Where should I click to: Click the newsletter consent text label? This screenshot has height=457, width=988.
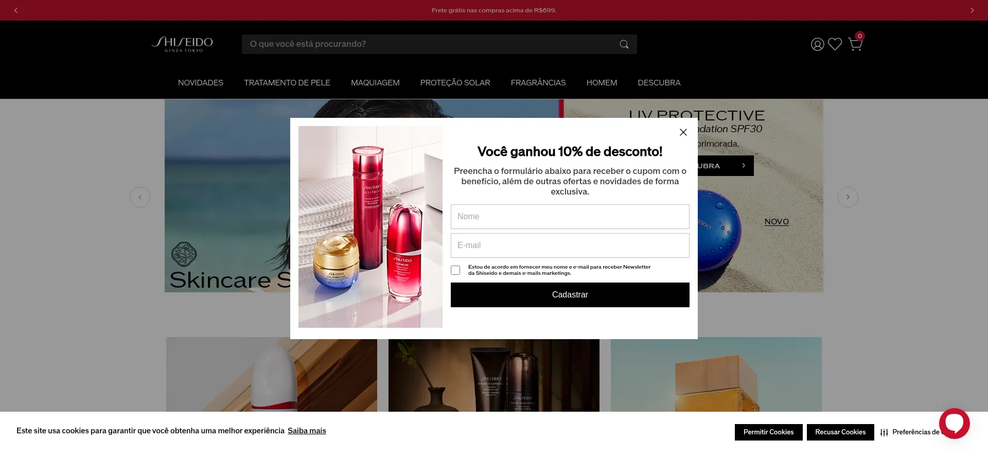559,270
